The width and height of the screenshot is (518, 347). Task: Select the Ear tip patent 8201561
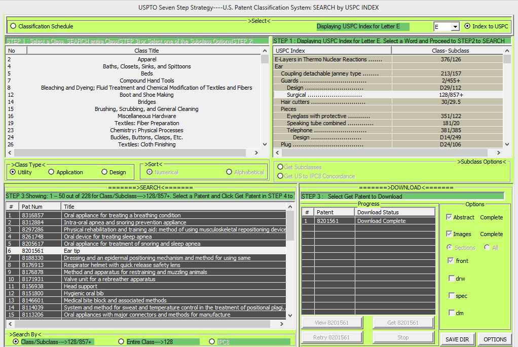(146, 251)
